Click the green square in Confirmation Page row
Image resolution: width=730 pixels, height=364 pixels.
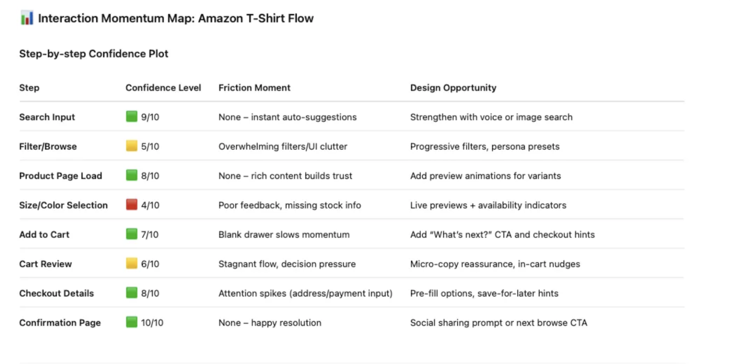132,322
